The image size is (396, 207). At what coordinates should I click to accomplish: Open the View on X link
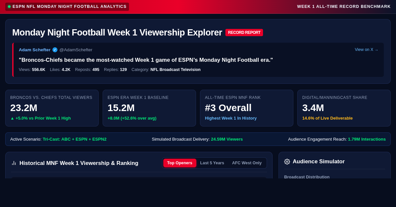point(366,50)
